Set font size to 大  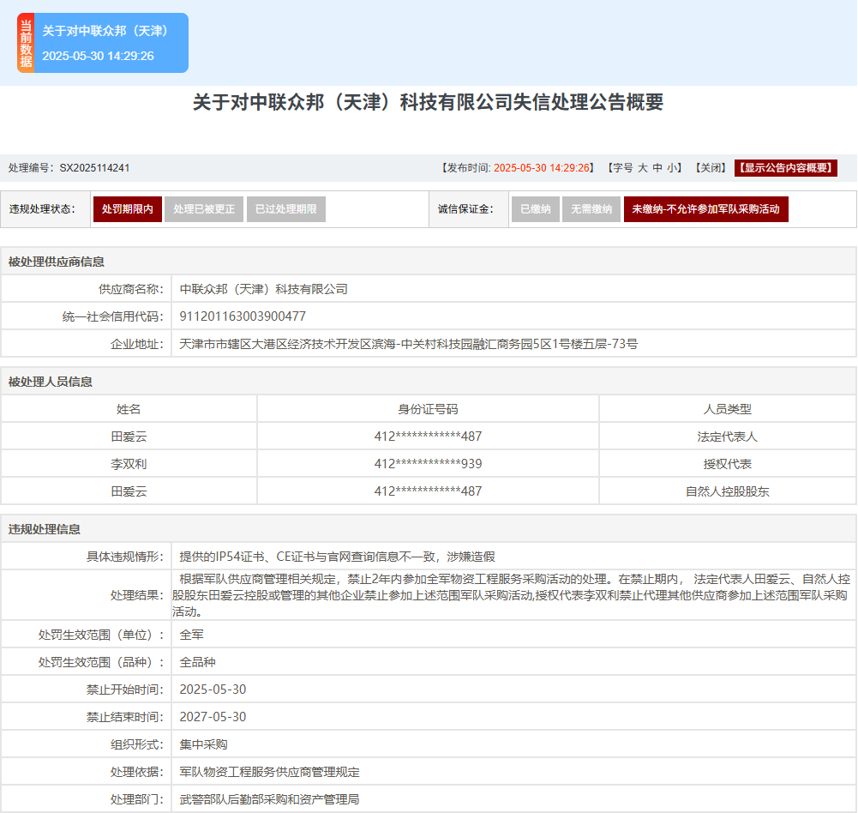click(x=642, y=168)
